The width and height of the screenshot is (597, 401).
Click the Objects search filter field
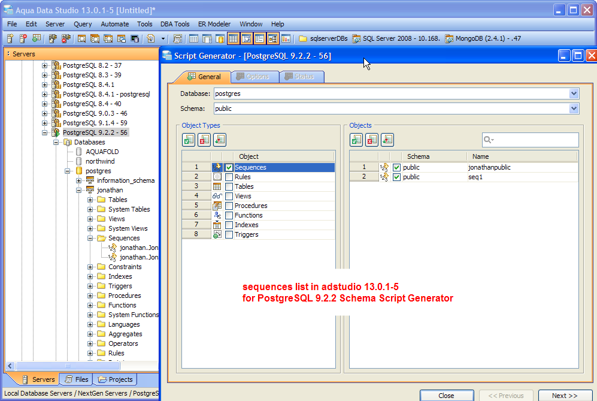531,140
